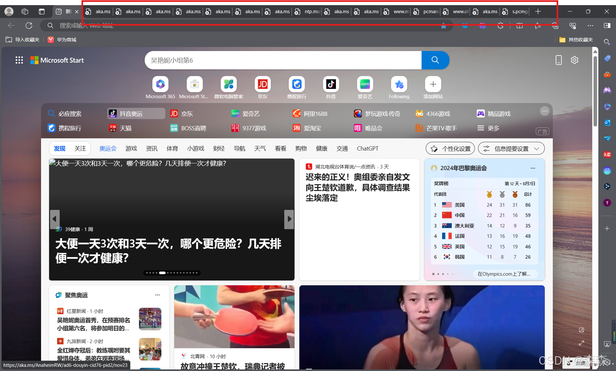Add a sidebar app with plus icon
The image size is (616, 371).
pyautogui.click(x=607, y=229)
